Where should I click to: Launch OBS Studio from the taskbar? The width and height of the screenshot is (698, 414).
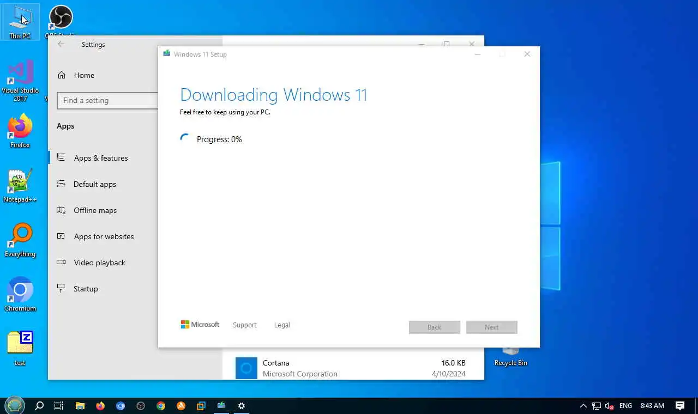141,406
